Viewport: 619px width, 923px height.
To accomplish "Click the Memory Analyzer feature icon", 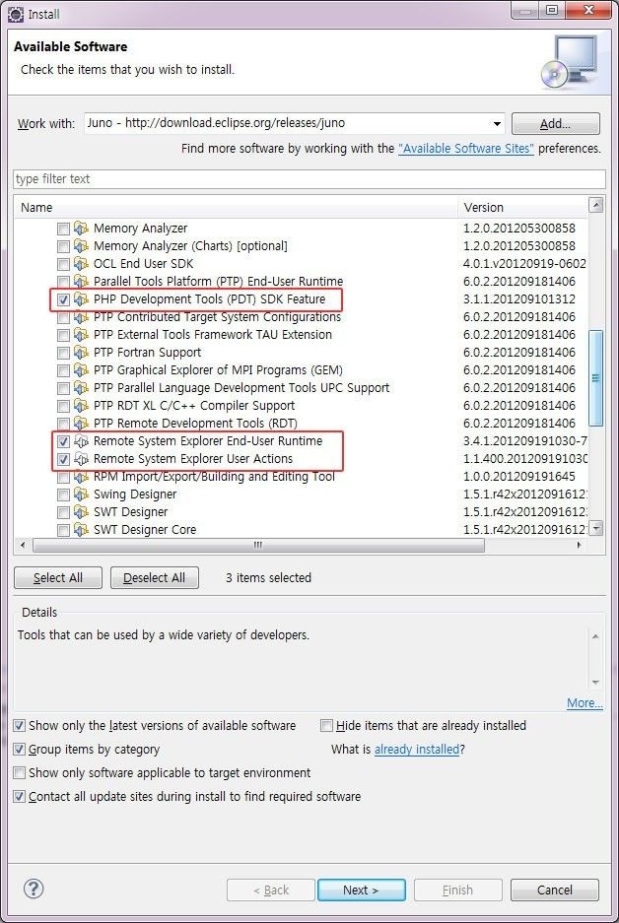I will coord(81,229).
